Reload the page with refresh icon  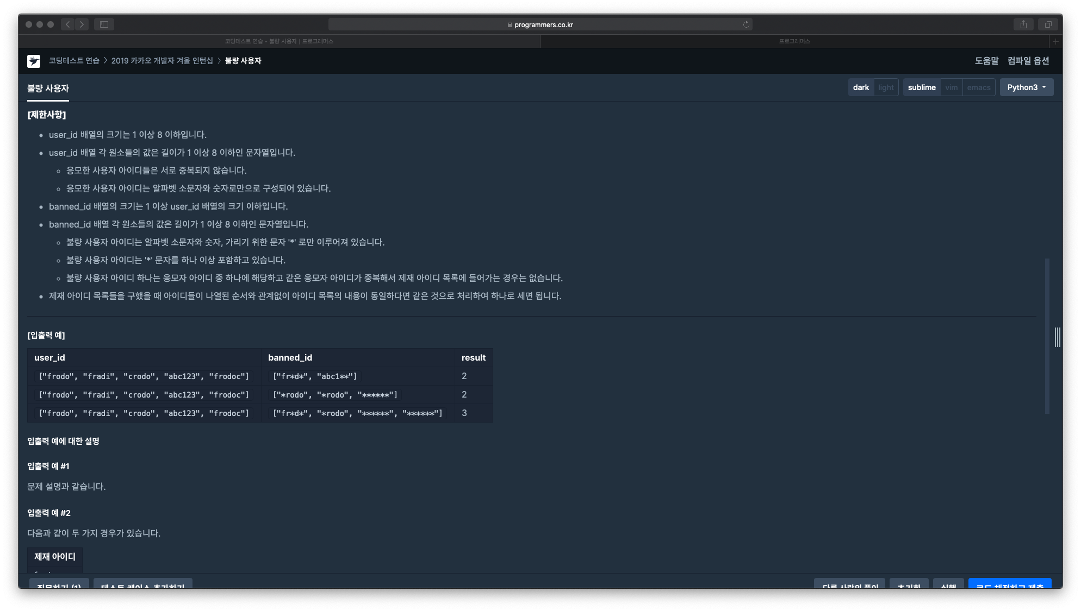pyautogui.click(x=746, y=24)
